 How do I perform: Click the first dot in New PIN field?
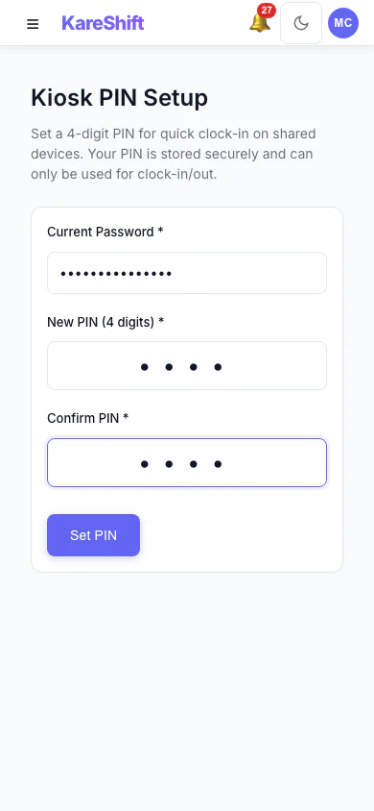(x=145, y=367)
